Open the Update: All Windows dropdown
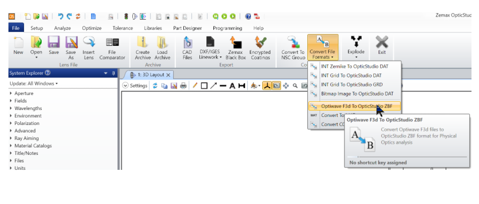479x204 pixels. click(x=34, y=83)
